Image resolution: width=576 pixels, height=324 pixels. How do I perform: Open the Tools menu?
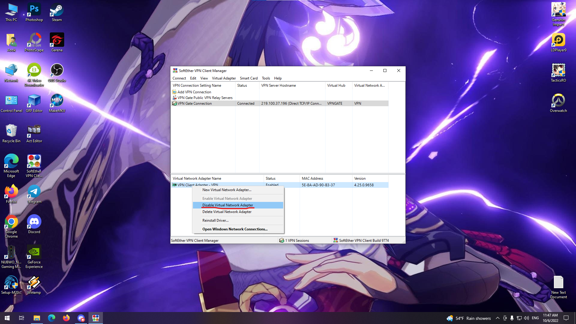[266, 78]
